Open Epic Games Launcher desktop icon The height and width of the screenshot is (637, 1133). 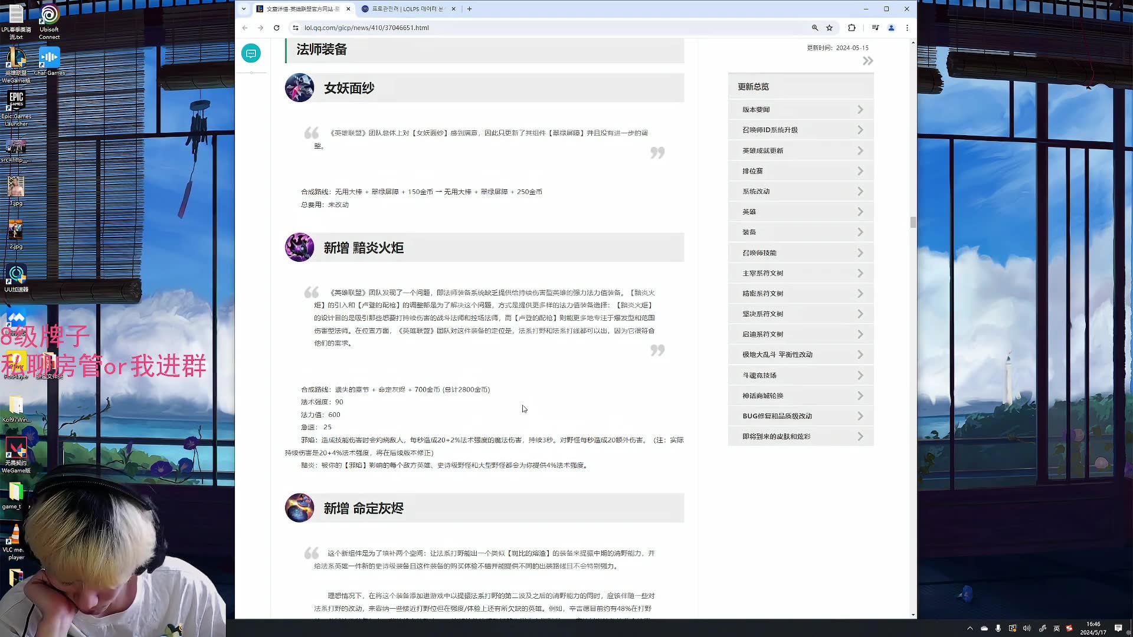[16, 108]
